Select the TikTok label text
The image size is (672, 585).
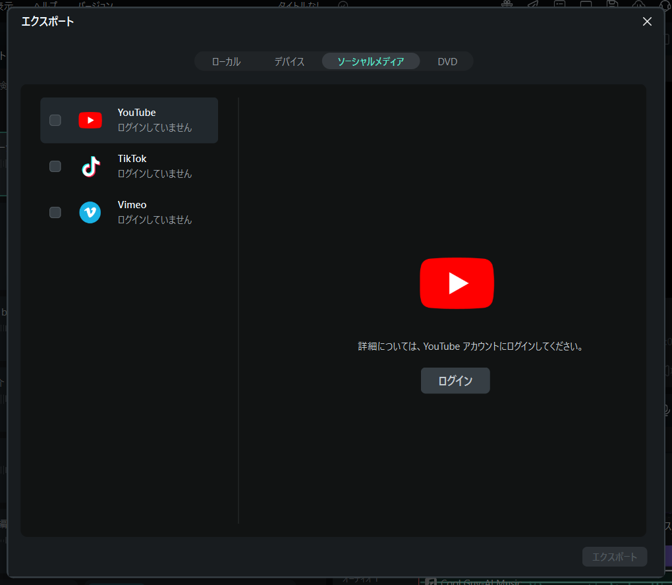coord(132,159)
